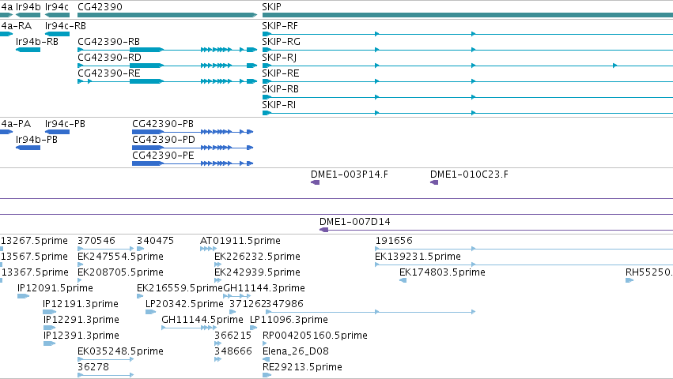Click protein CG42390-PB

pyautogui.click(x=193, y=132)
